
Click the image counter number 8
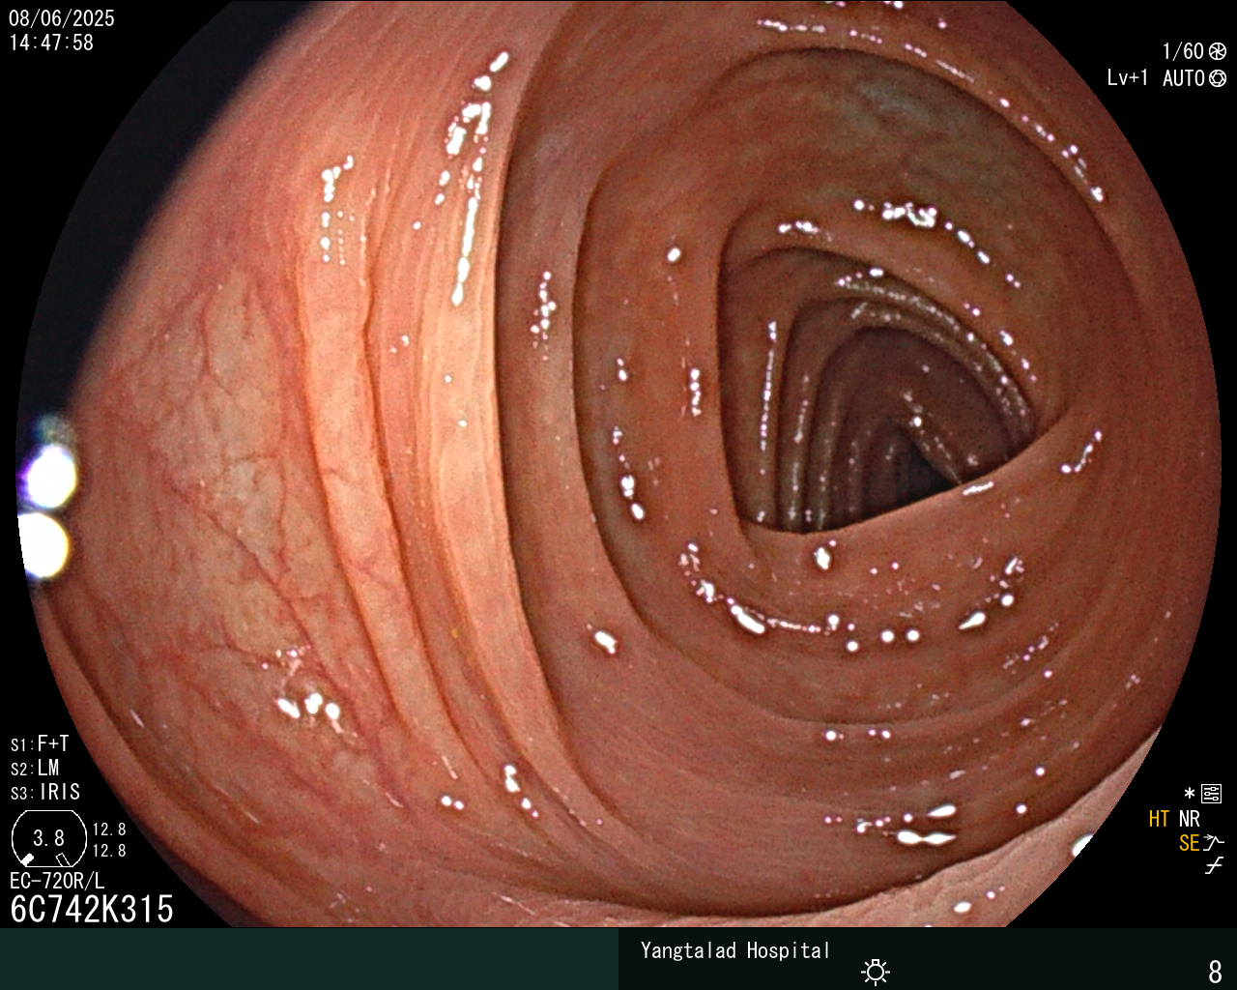click(x=1216, y=971)
